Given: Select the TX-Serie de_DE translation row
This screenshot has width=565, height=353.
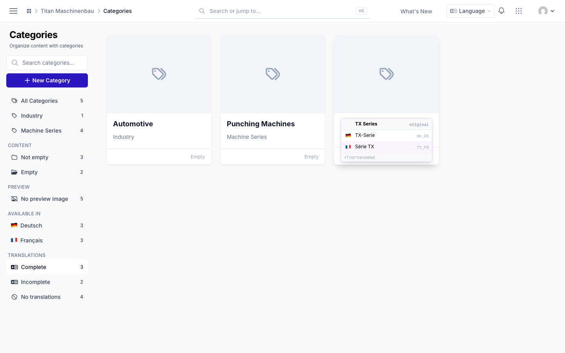Looking at the screenshot, I should [x=386, y=135].
